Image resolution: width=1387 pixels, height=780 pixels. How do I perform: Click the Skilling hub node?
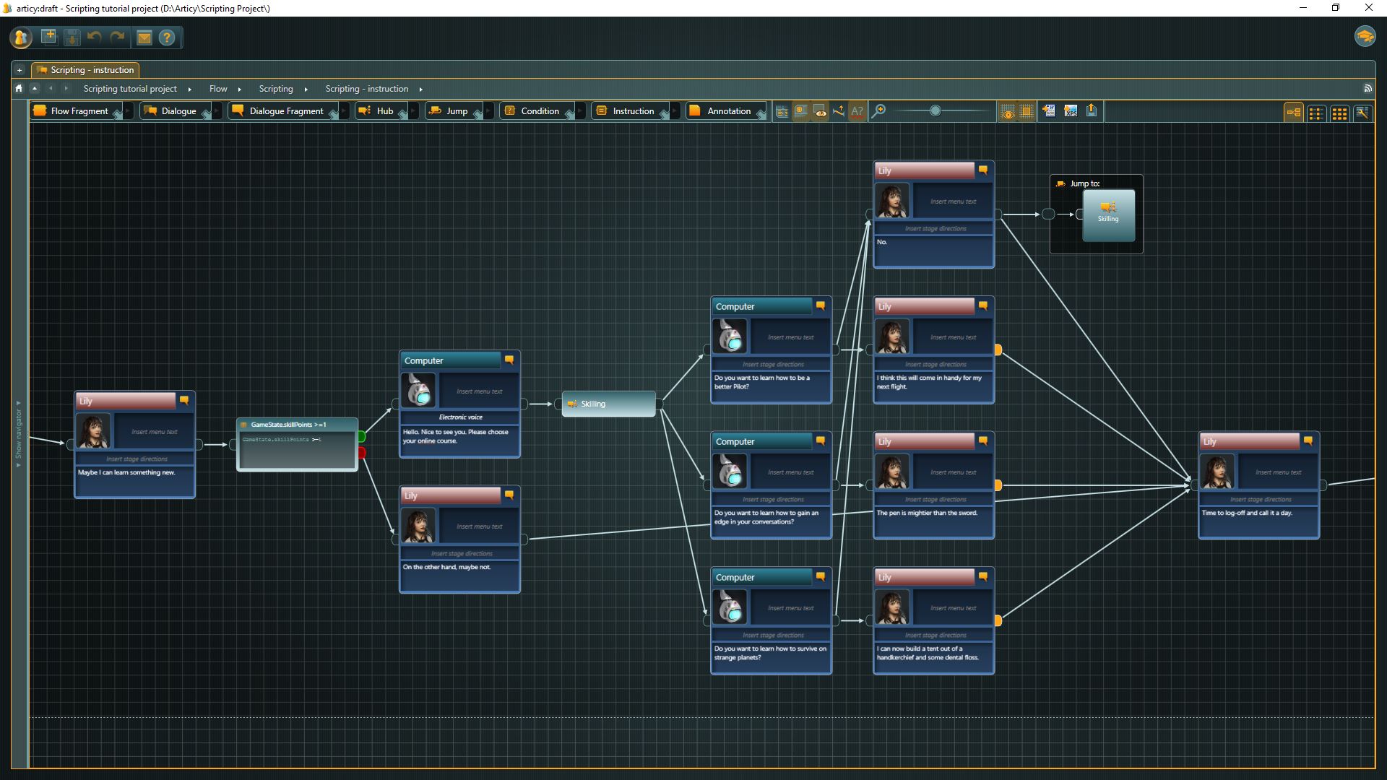pyautogui.click(x=608, y=404)
